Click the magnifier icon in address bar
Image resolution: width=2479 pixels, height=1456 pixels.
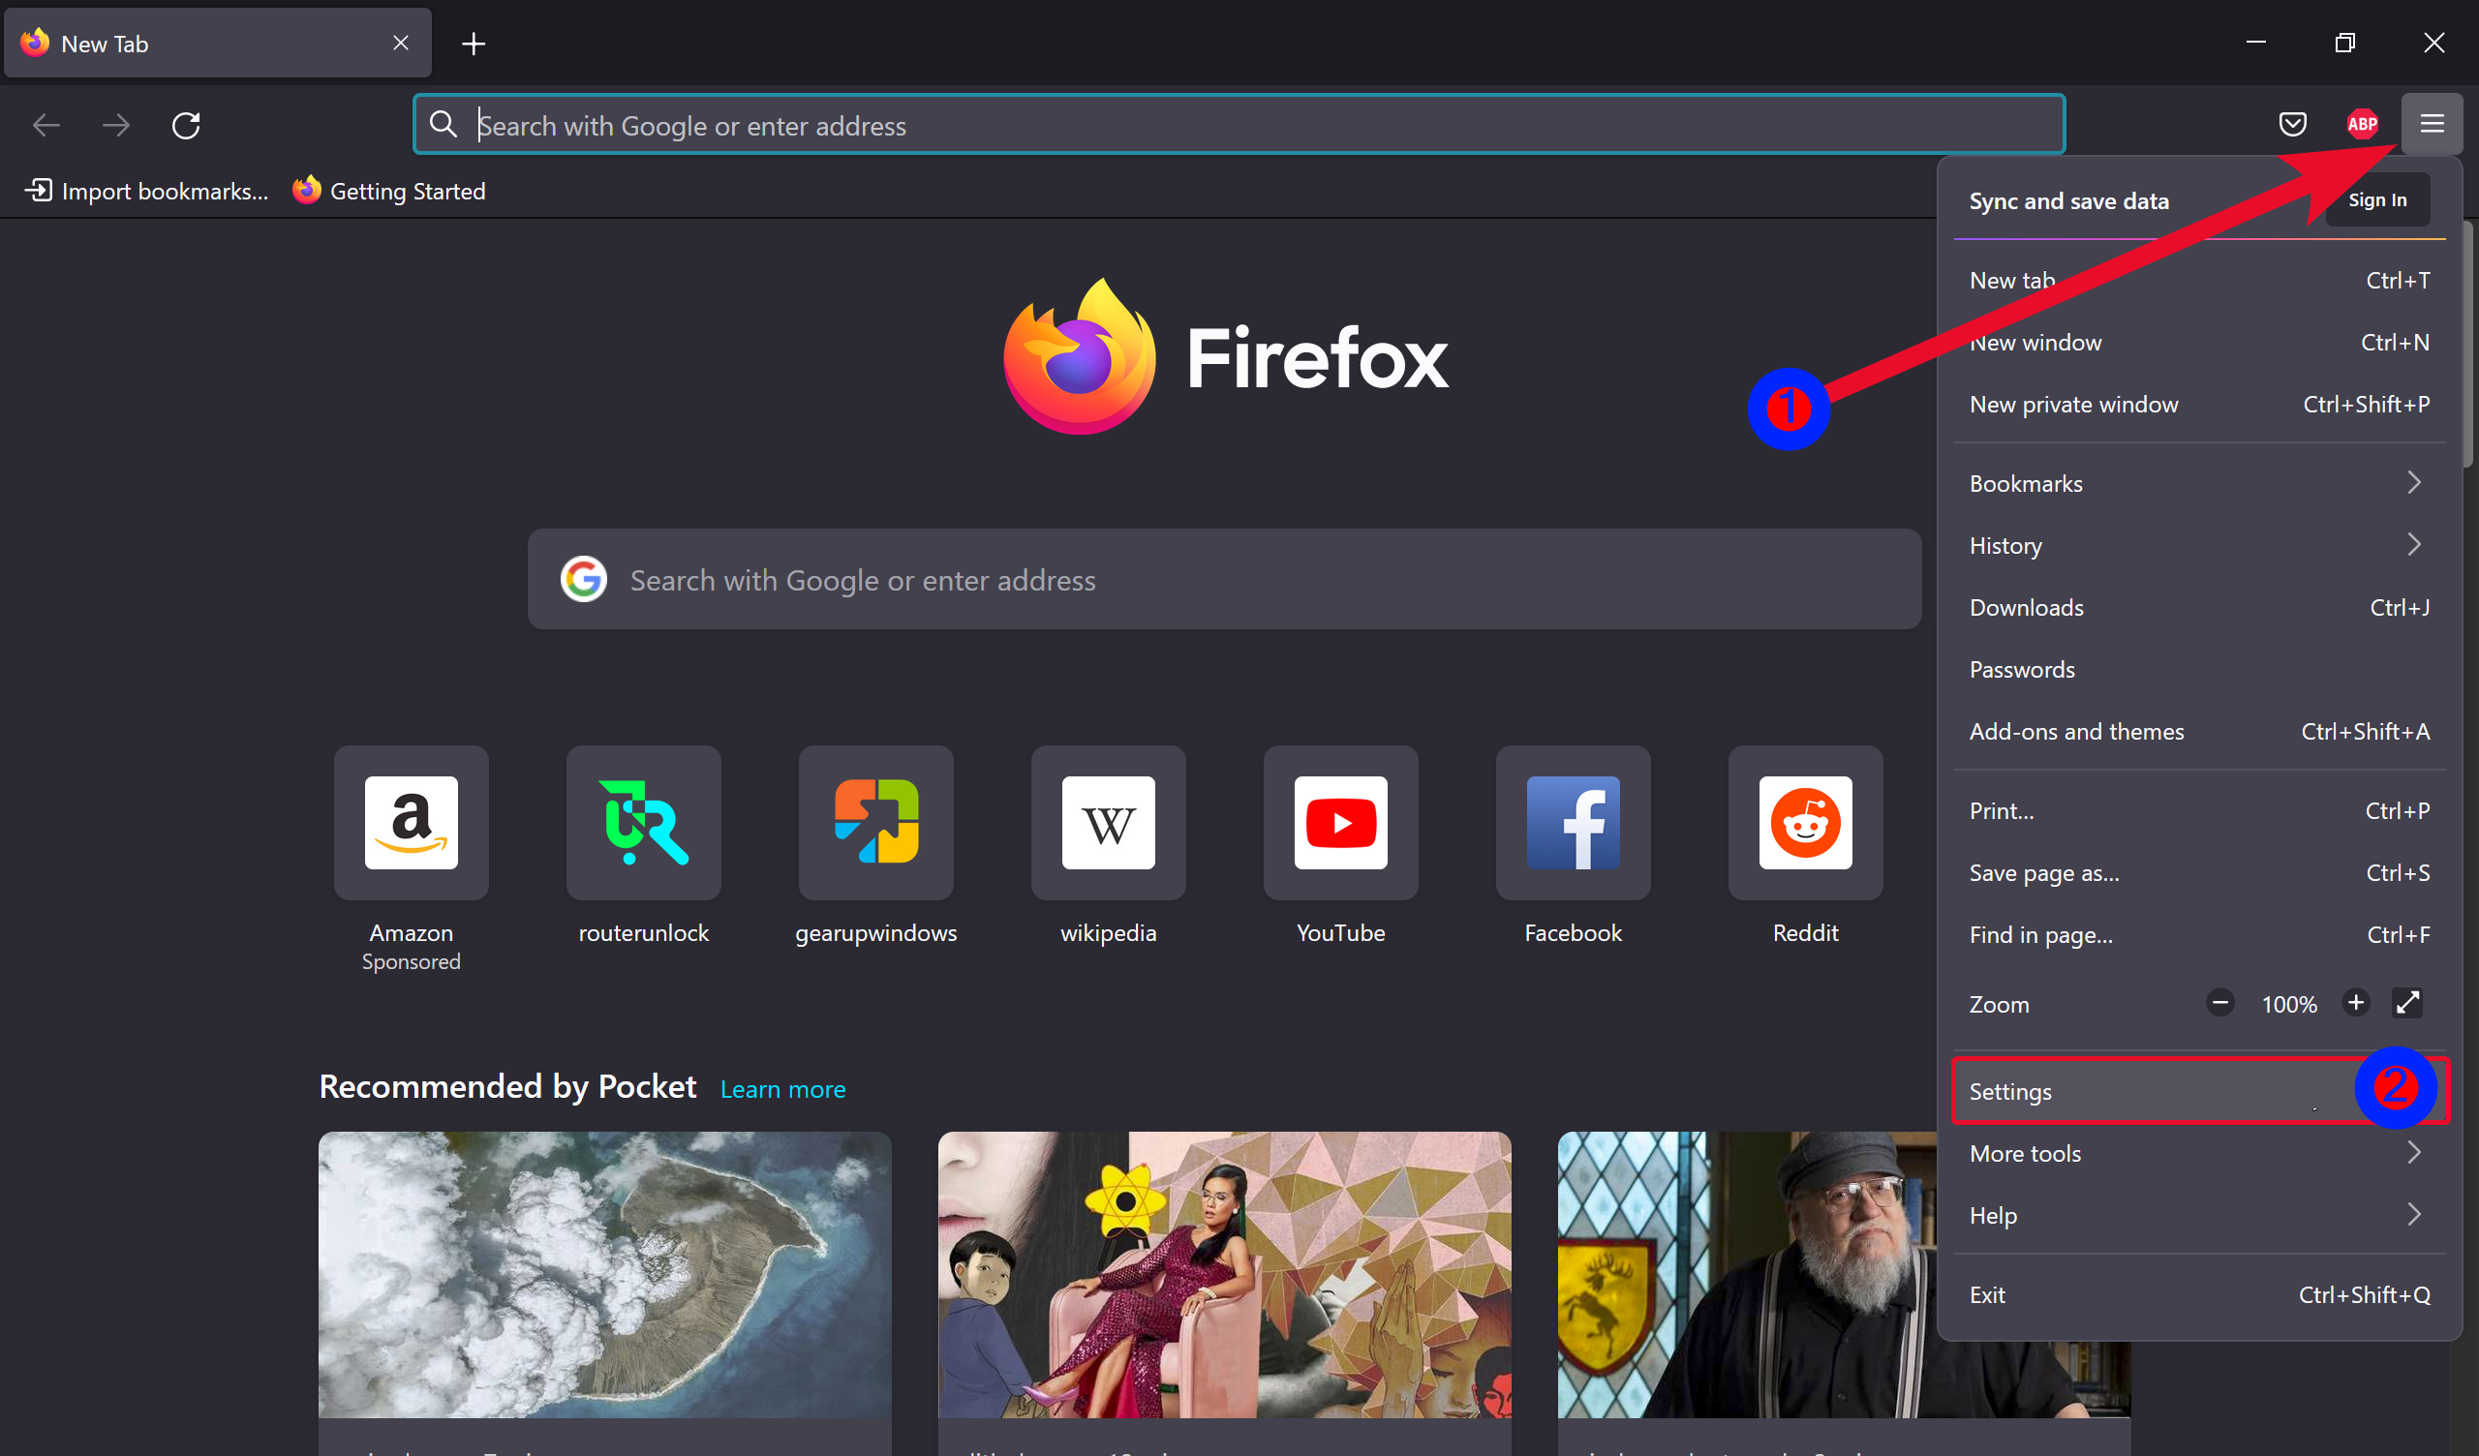pos(444,124)
